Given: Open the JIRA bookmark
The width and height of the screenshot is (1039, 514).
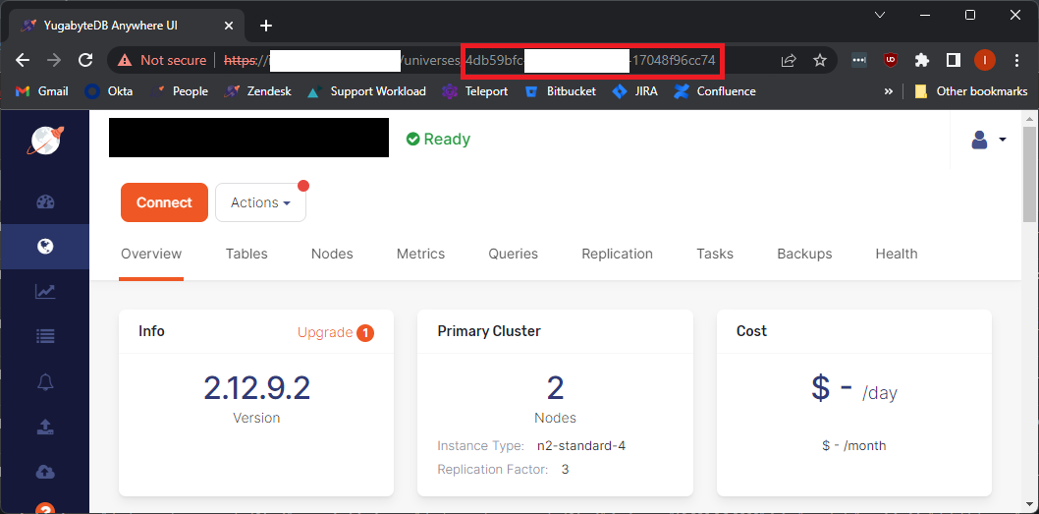Looking at the screenshot, I should 634,91.
